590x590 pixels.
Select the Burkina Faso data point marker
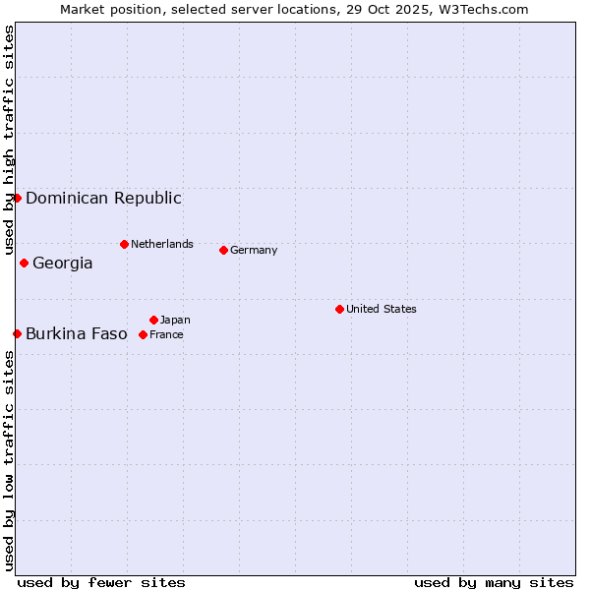point(18,333)
